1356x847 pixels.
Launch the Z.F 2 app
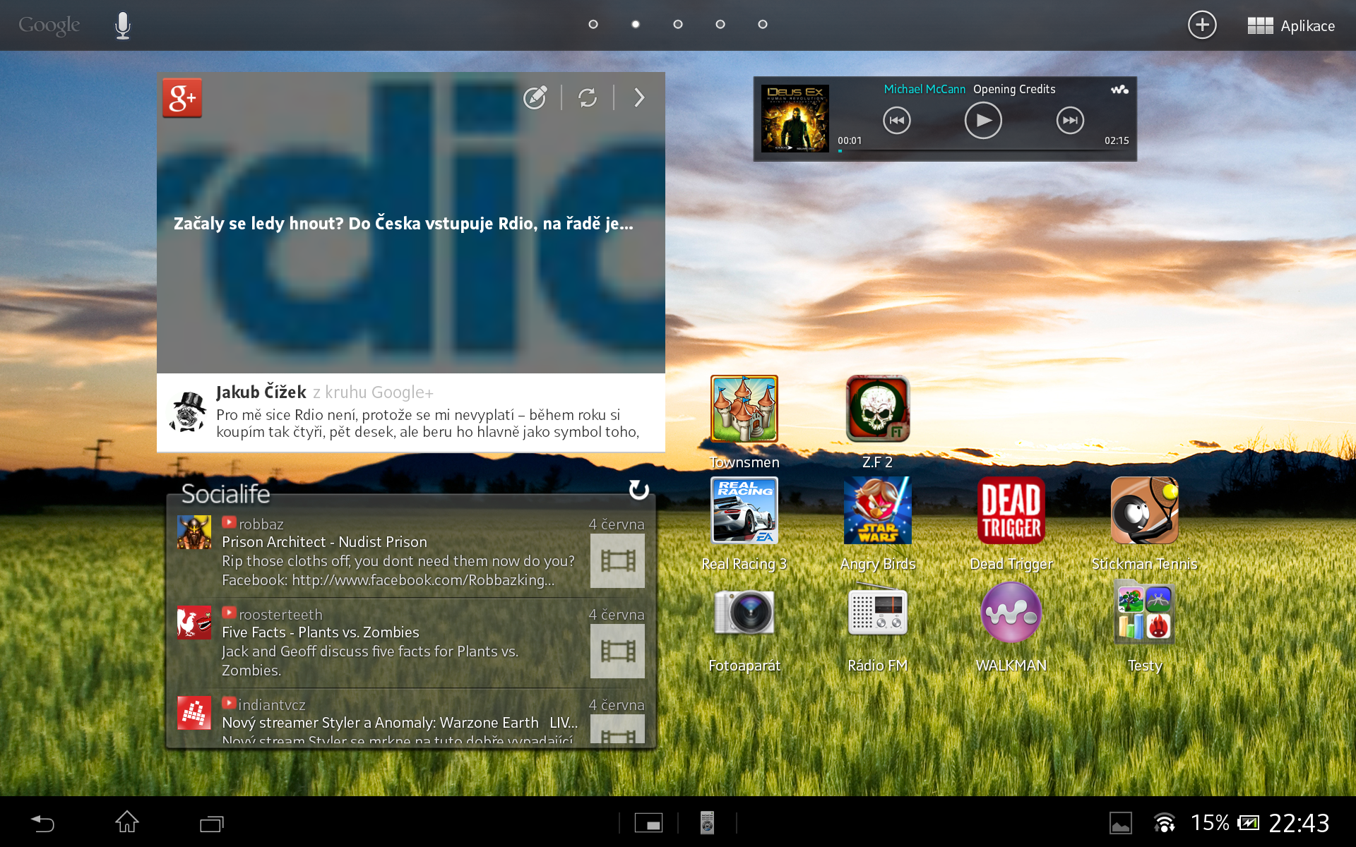pos(876,408)
